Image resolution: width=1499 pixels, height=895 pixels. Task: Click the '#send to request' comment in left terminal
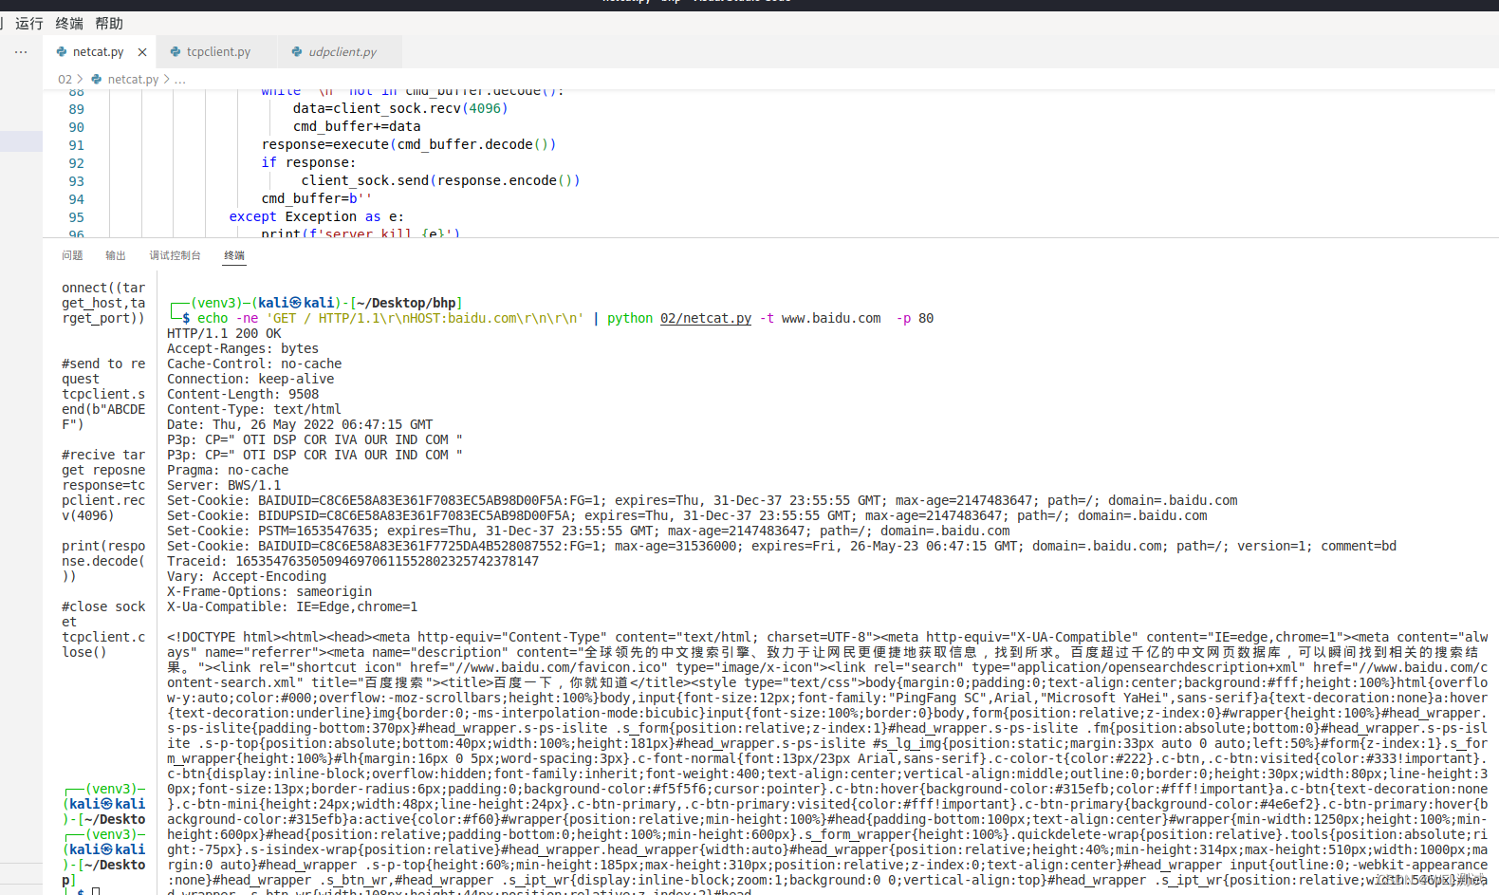coord(103,371)
